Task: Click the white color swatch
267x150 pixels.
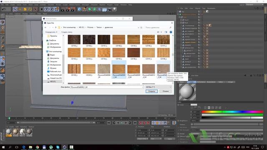Action: pyautogui.click(x=194, y=105)
